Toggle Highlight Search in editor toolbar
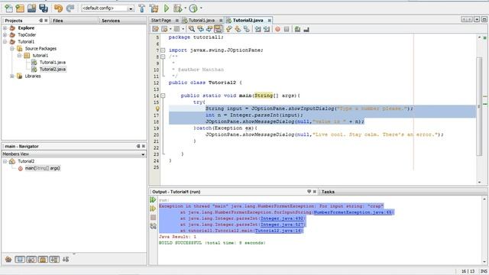489x275 pixels. 218,29
